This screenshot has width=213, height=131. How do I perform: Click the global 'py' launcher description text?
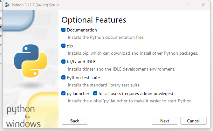[130, 101]
